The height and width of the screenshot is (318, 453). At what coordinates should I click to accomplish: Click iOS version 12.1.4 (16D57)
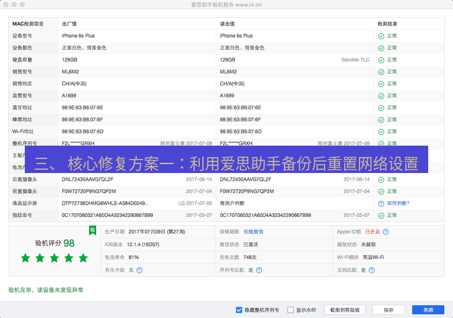click(x=143, y=244)
